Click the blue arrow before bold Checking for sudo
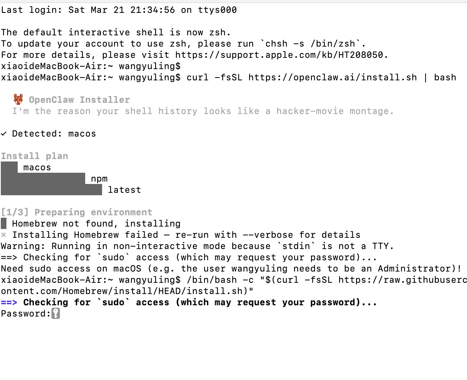467x380 pixels. click(x=9, y=302)
